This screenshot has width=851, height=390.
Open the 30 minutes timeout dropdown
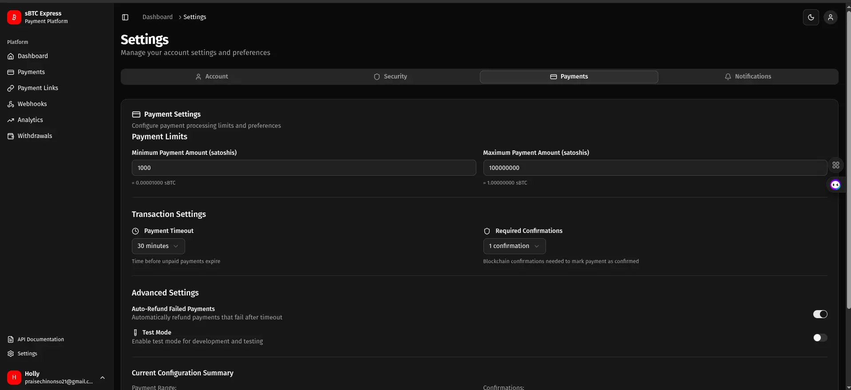(158, 246)
